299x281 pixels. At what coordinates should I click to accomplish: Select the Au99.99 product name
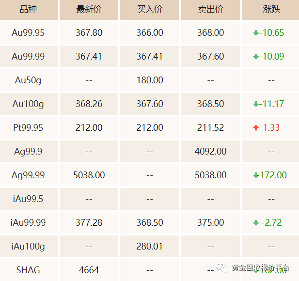(28, 56)
